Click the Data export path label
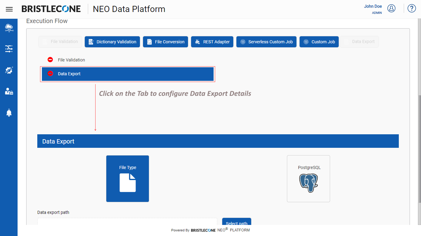This screenshot has height=236, width=421. pyautogui.click(x=53, y=212)
